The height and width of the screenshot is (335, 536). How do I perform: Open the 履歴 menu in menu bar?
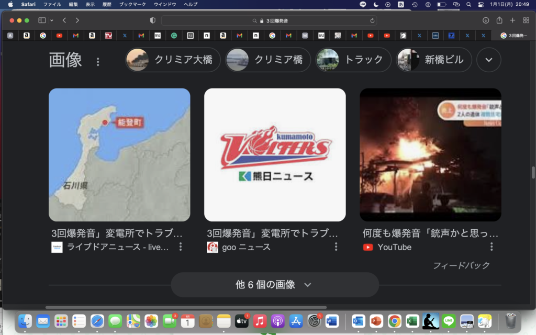tap(107, 4)
